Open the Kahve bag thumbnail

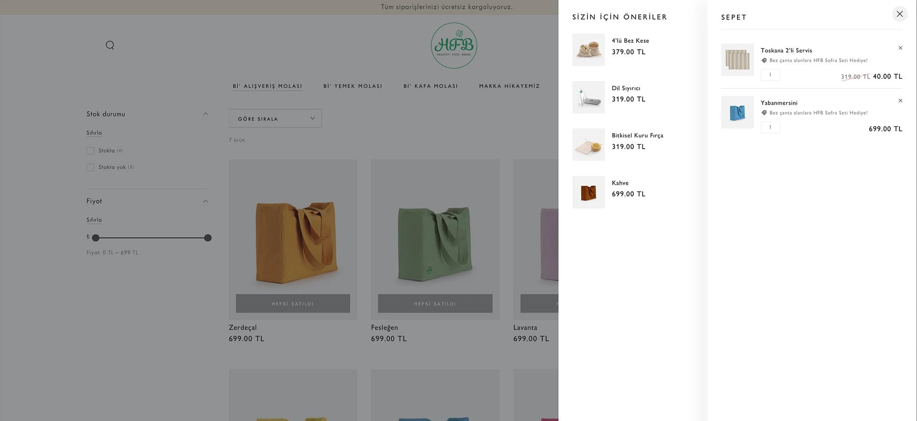coord(588,192)
